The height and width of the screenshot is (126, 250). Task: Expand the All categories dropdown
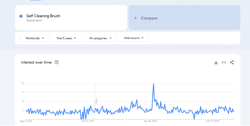click(x=100, y=38)
